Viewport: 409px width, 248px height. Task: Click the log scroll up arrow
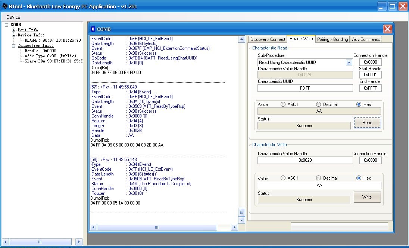point(241,39)
